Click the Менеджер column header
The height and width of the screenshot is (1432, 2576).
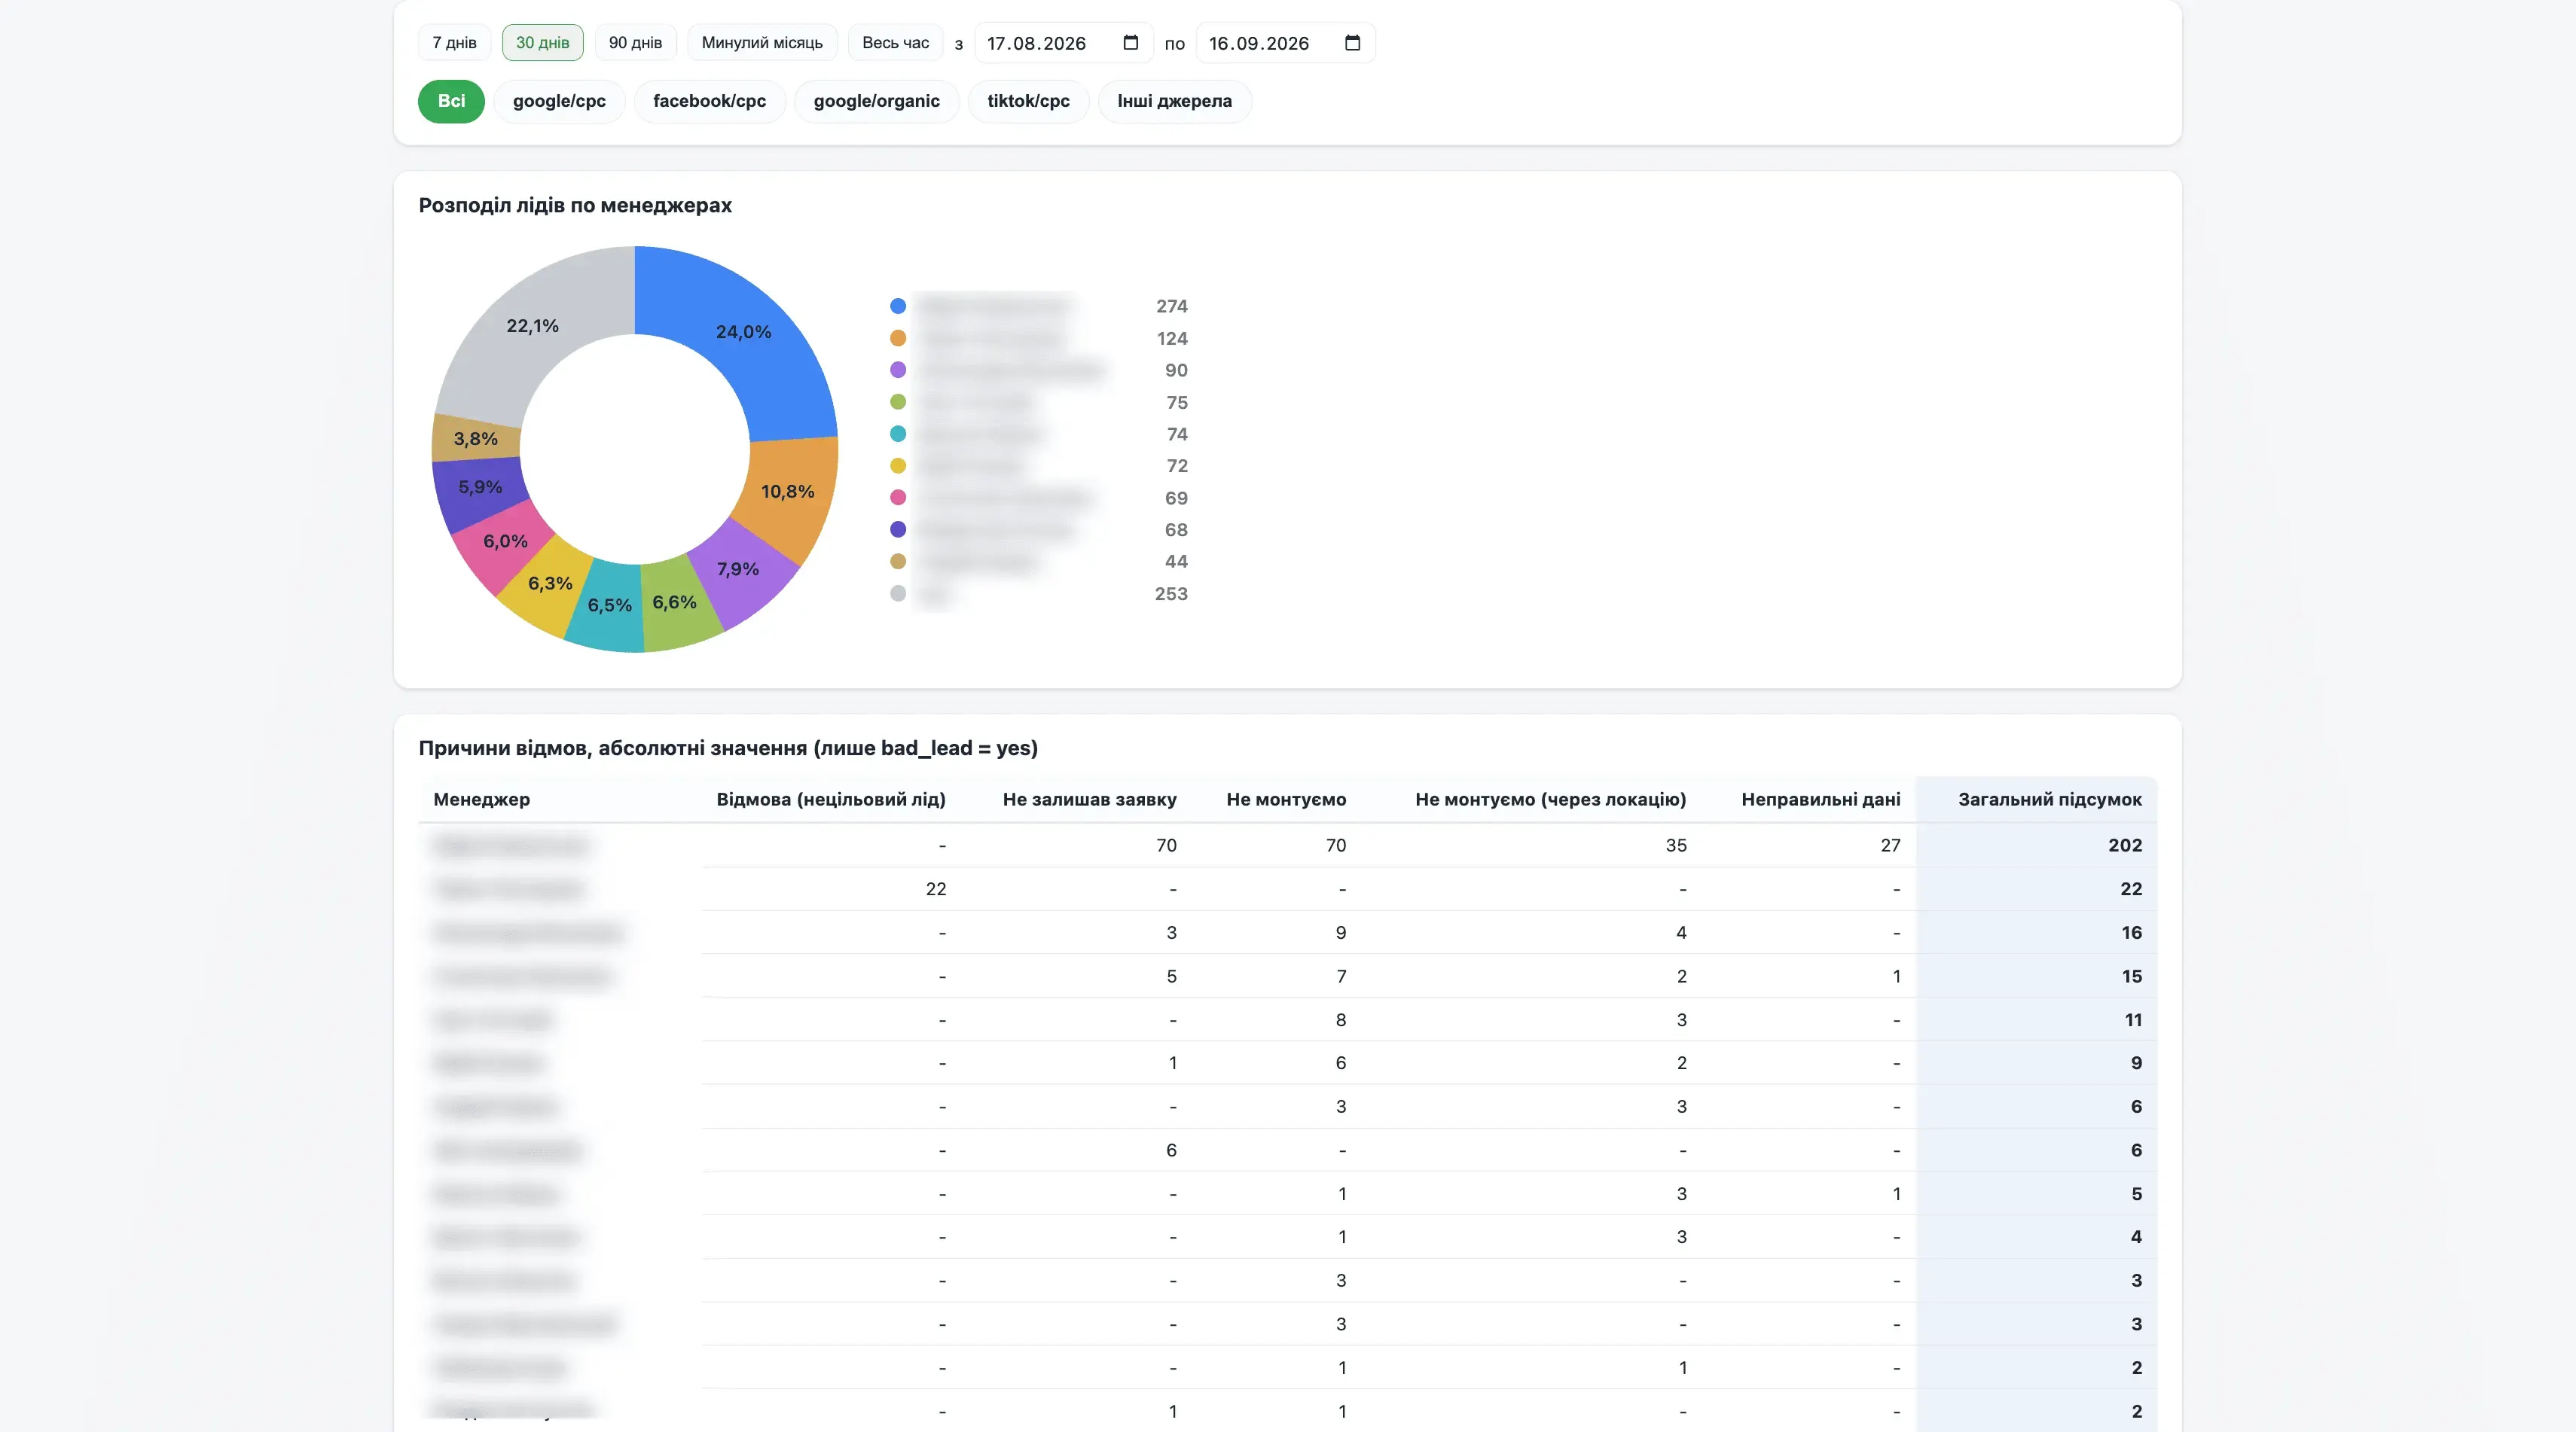pos(481,800)
